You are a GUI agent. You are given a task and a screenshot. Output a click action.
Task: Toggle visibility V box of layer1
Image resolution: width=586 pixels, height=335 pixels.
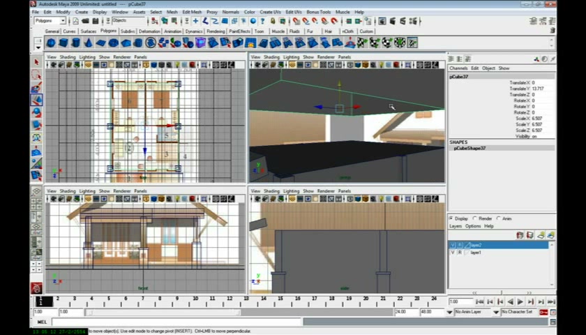[x=453, y=253]
